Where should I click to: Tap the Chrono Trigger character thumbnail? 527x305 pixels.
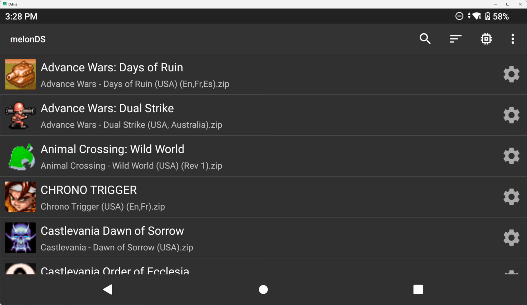tap(20, 197)
